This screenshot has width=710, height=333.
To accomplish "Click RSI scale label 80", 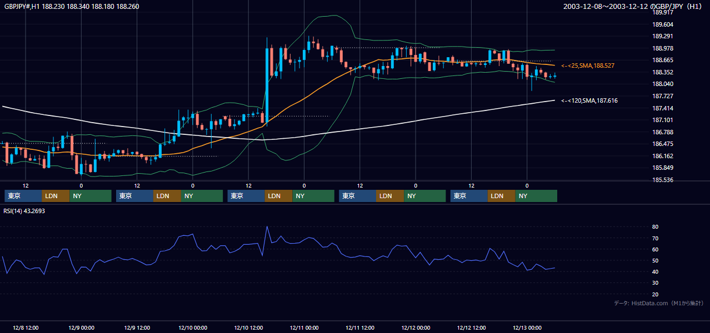I will click(x=656, y=227).
